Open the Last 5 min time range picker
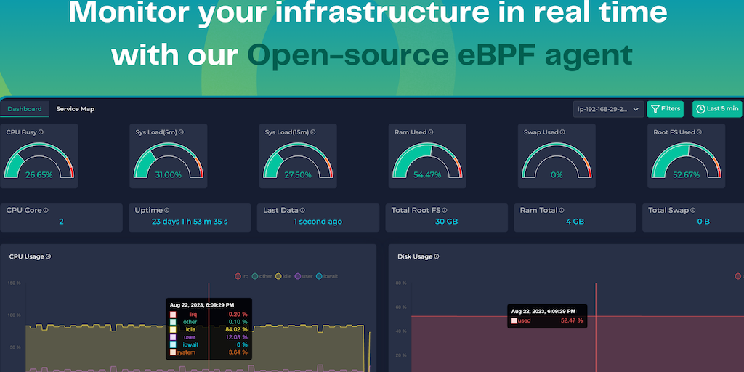This screenshot has width=744, height=372. pyautogui.click(x=717, y=109)
